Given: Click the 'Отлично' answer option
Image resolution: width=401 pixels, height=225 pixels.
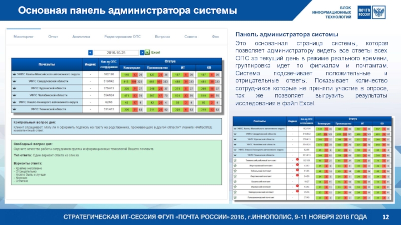Looking at the screenshot, I should (x=21, y=181).
